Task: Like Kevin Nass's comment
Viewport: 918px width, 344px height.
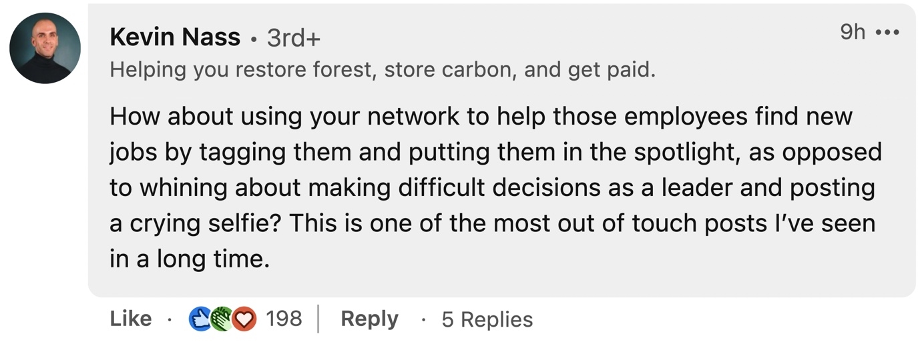Action: point(131,319)
